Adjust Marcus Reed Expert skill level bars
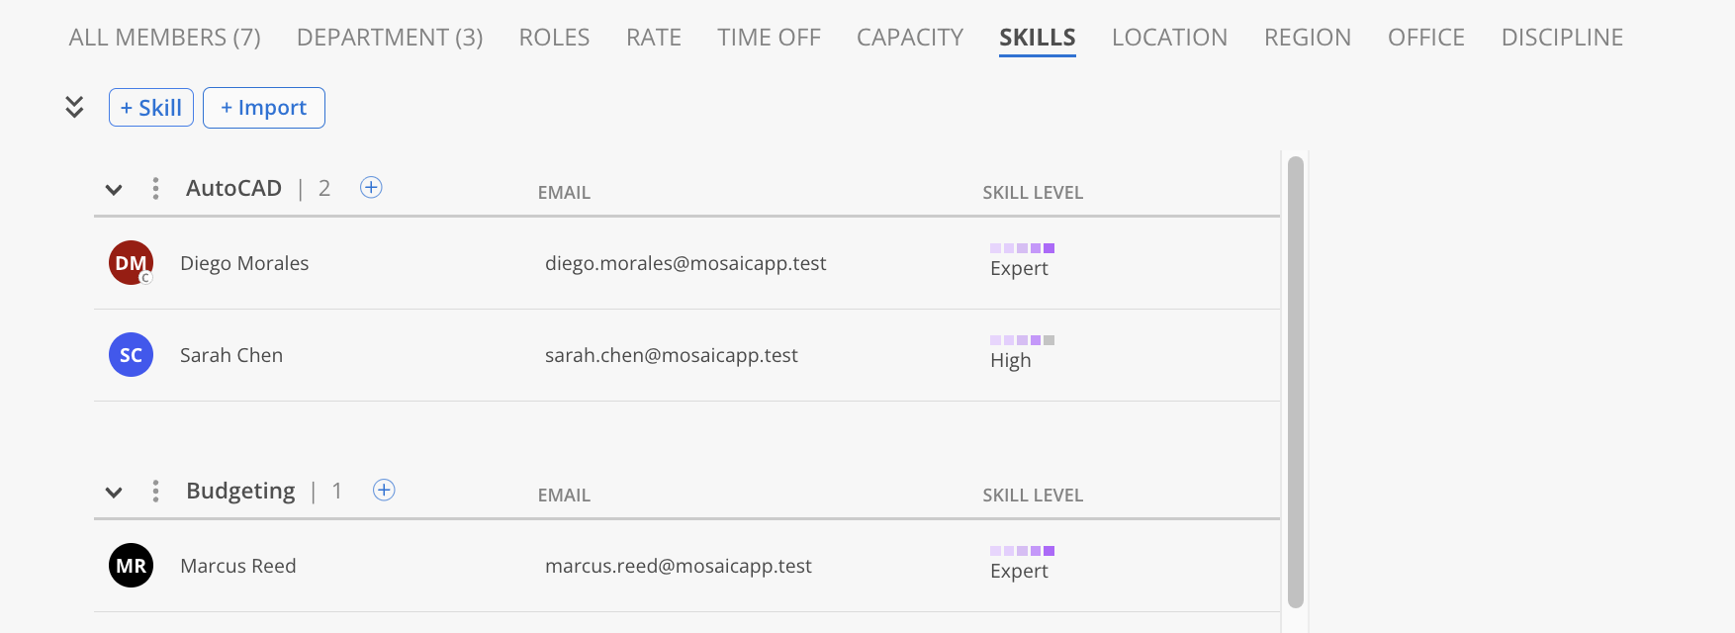 [x=1022, y=551]
